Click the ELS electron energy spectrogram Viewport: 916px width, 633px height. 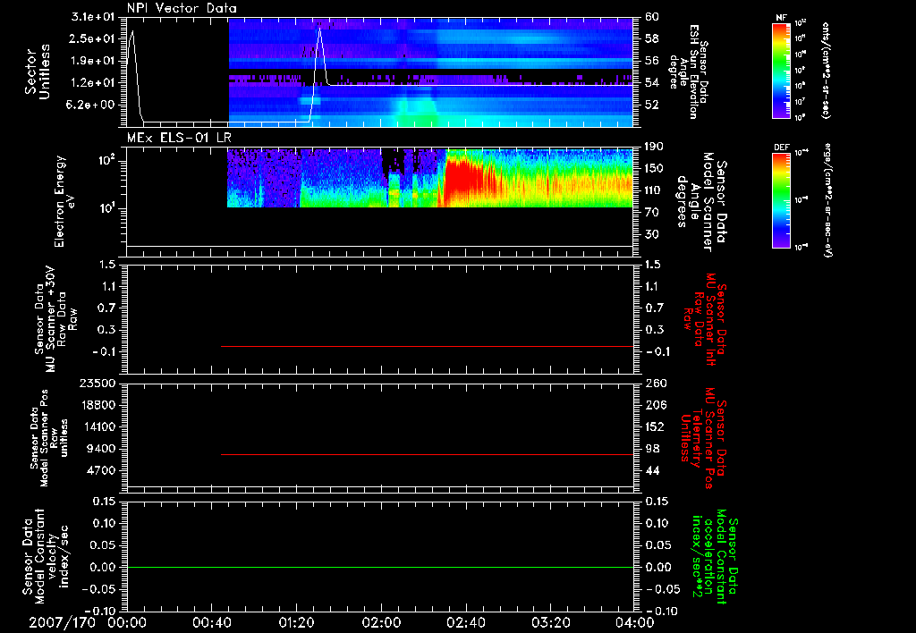[x=430, y=178]
